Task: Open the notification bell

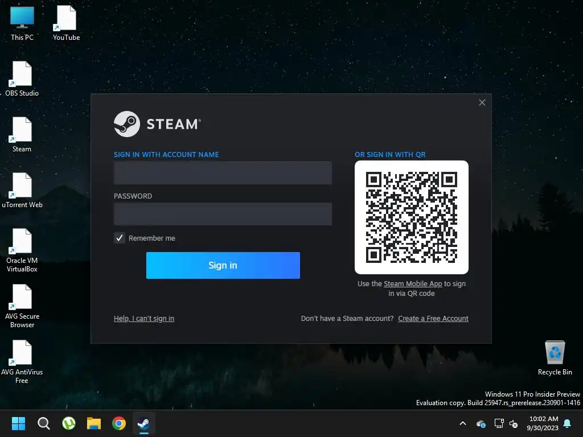Action: pyautogui.click(x=568, y=423)
